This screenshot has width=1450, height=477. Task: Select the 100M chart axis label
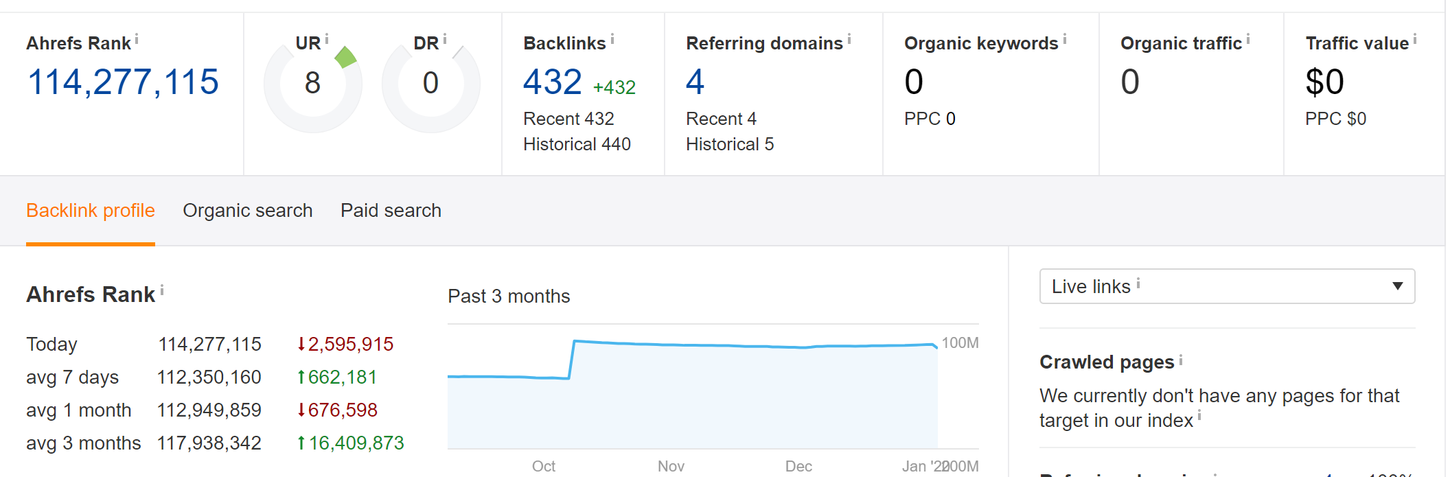pos(960,342)
